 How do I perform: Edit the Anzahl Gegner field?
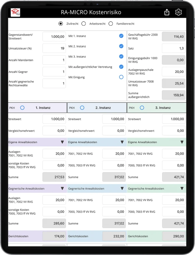[54, 72]
